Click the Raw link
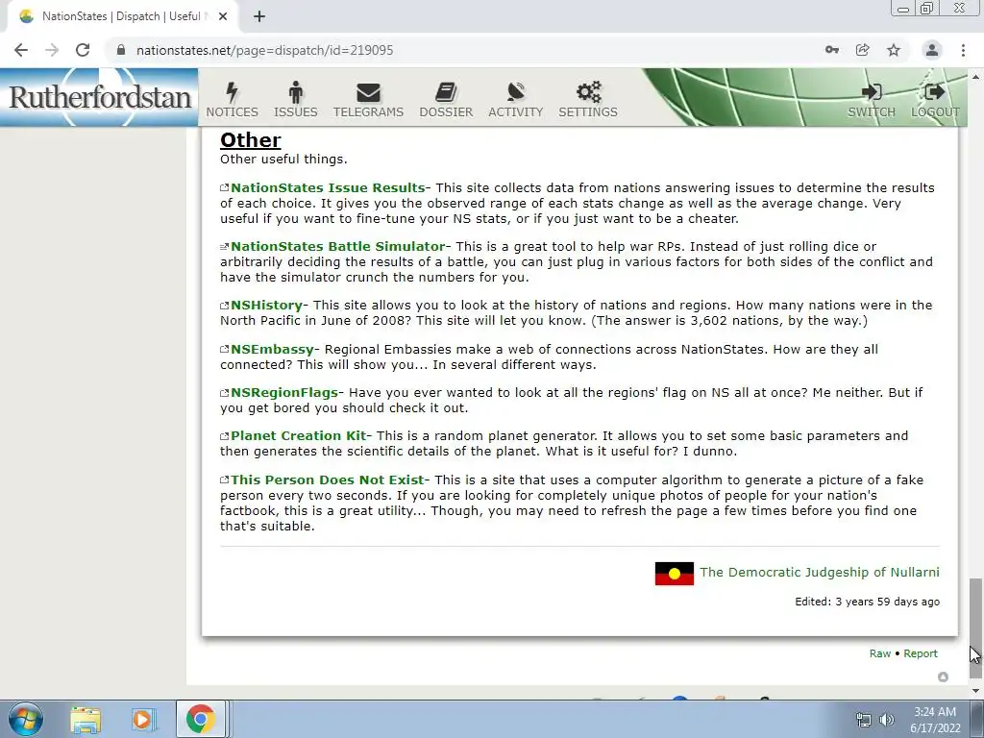 pos(880,653)
